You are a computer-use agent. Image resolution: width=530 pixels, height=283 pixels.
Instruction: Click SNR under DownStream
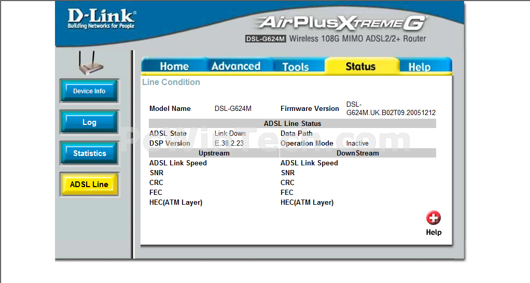[288, 173]
